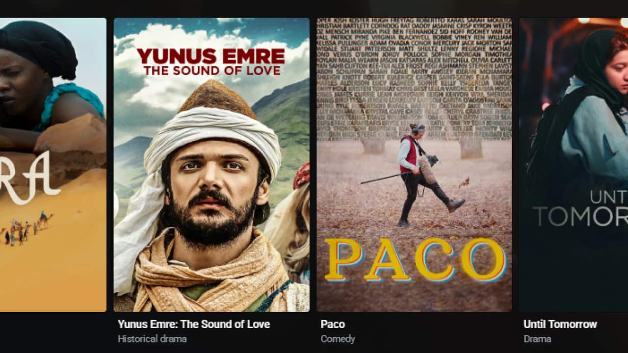
Task: Select the Historical drama genre label
Action: (x=152, y=339)
